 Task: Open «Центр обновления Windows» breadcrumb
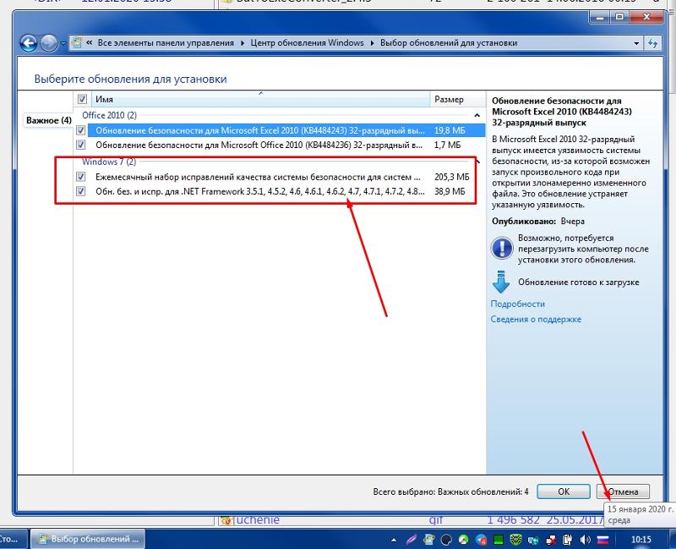click(x=307, y=43)
